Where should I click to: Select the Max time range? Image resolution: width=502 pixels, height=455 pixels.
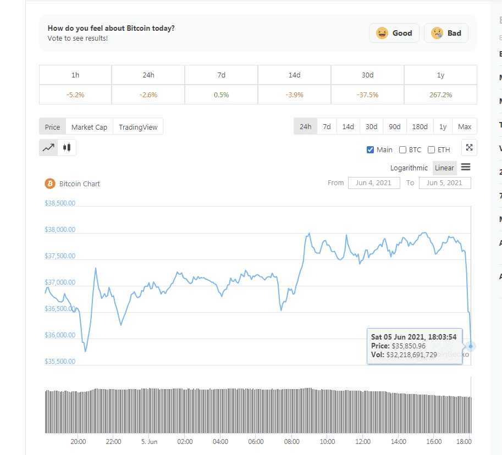[x=465, y=126]
